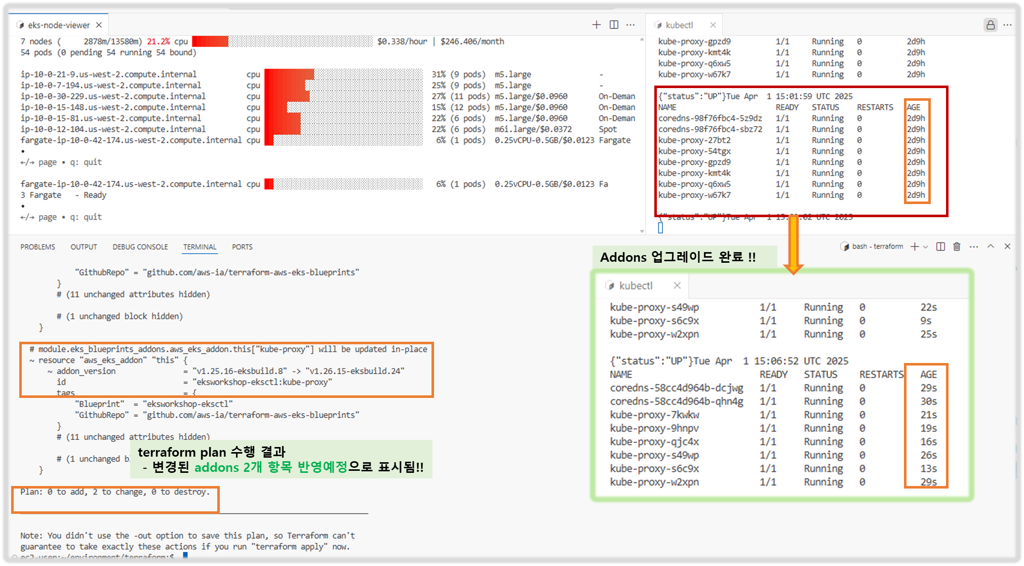This screenshot has height=566, width=1024.
Task: Open a new terminal with plus icon
Action: click(x=914, y=247)
